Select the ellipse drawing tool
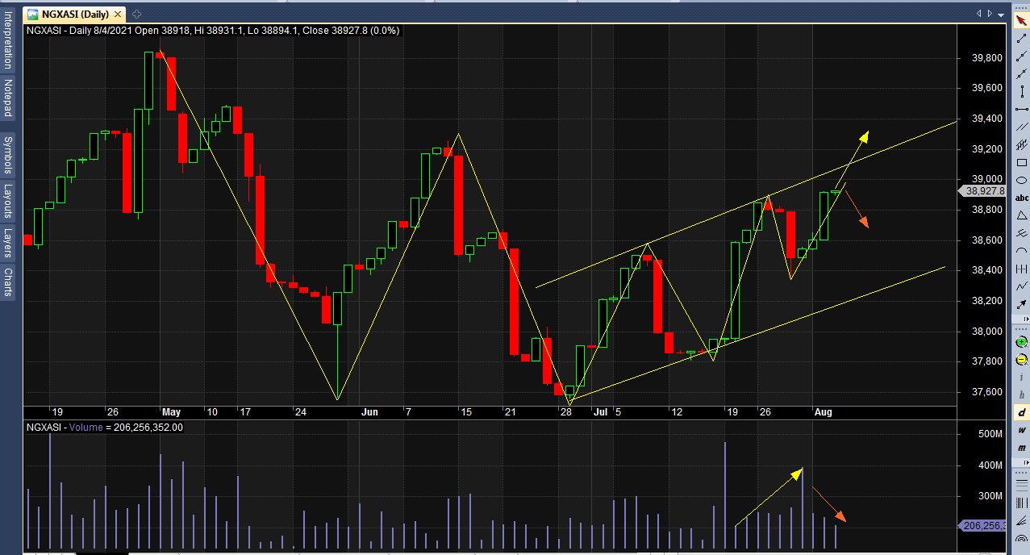 [1021, 181]
